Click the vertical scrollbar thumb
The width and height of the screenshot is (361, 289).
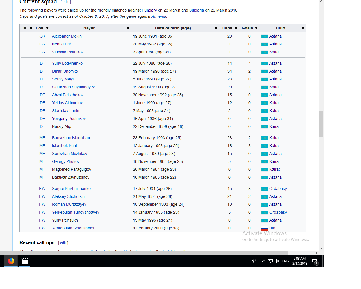point(321,124)
